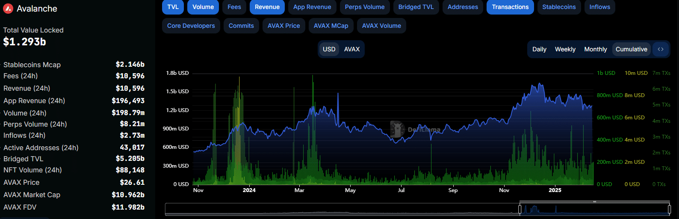Click the 43,017 active addresses value
This screenshot has width=679, height=219.
click(x=132, y=147)
